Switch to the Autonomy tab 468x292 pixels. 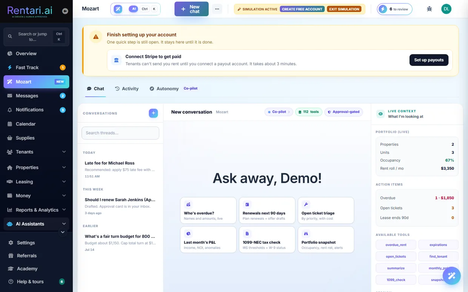pos(164,89)
